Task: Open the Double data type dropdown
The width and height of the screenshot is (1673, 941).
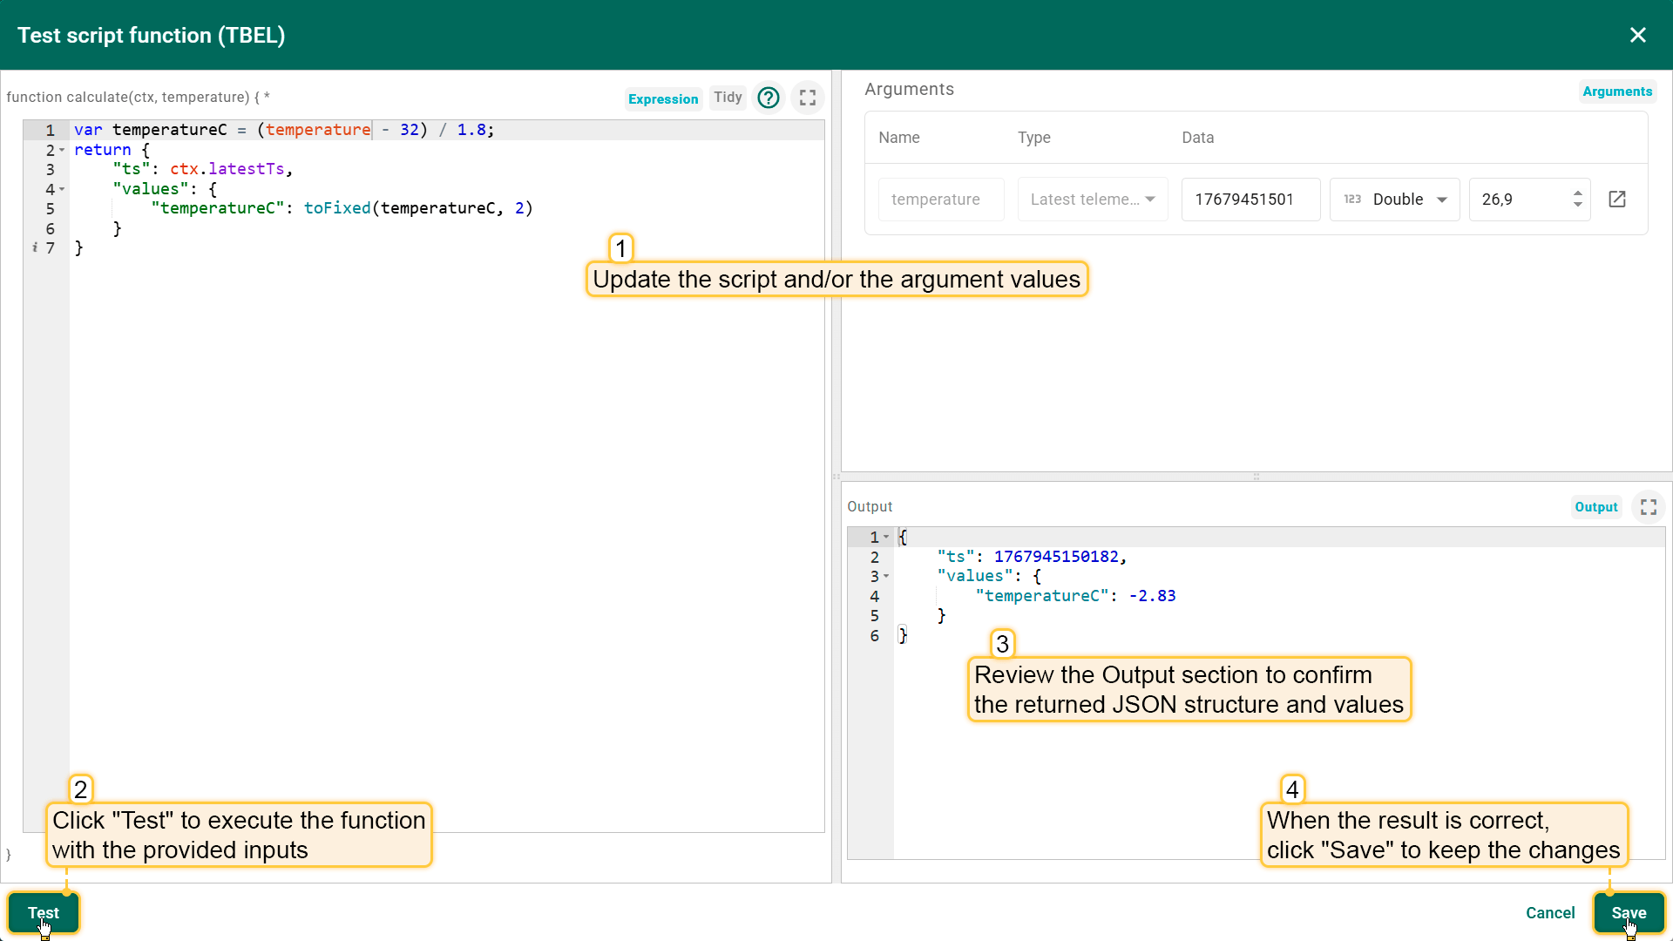Action: pyautogui.click(x=1394, y=200)
